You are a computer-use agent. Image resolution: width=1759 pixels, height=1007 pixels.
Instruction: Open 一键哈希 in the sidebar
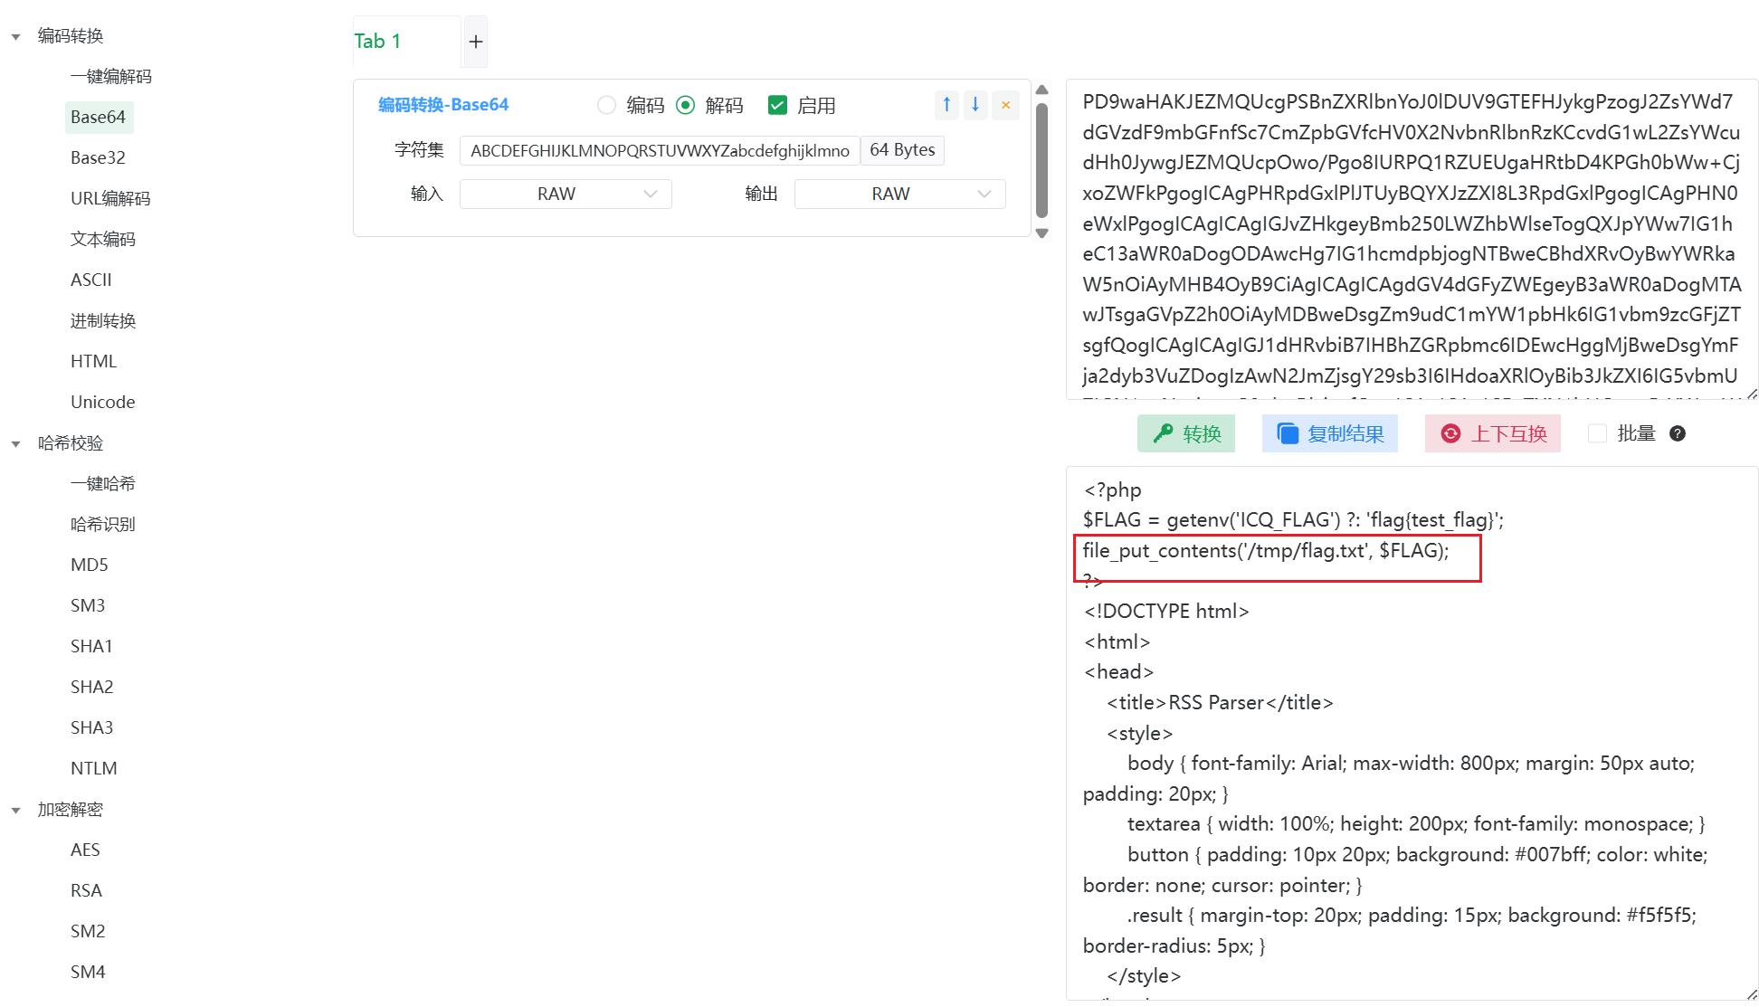click(103, 484)
